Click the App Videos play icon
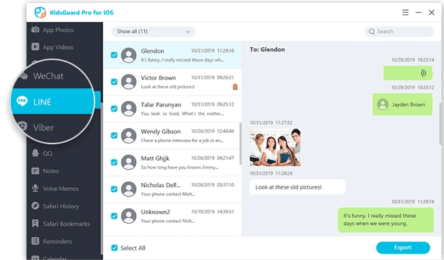This screenshot has height=260, width=444. (x=35, y=46)
